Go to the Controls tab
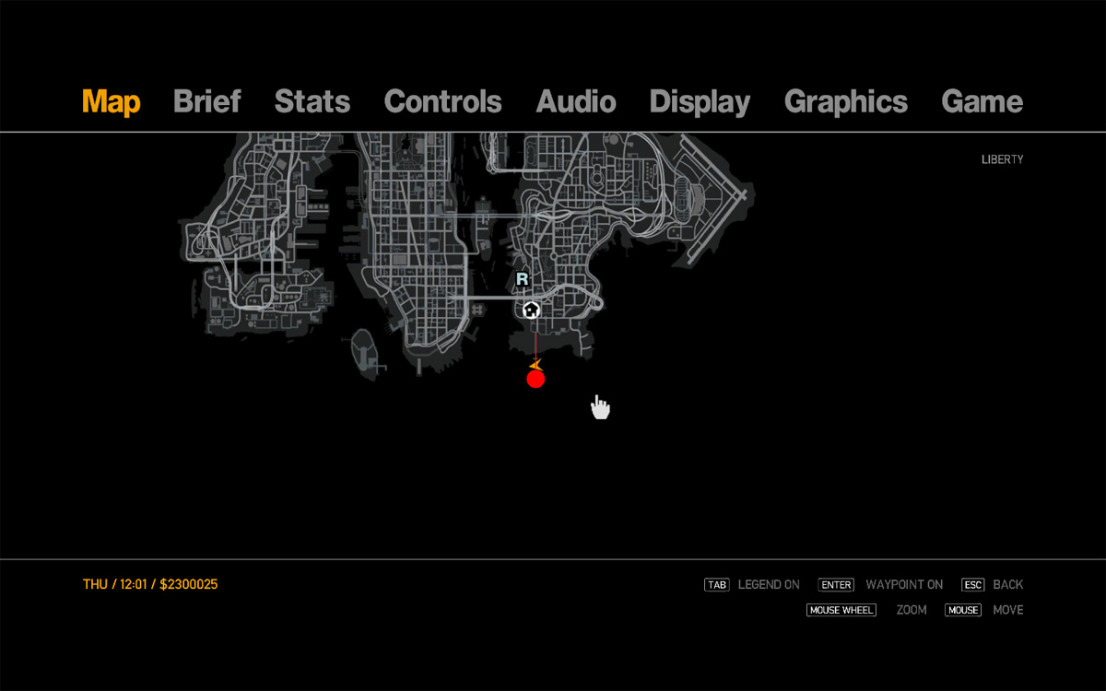 point(442,101)
